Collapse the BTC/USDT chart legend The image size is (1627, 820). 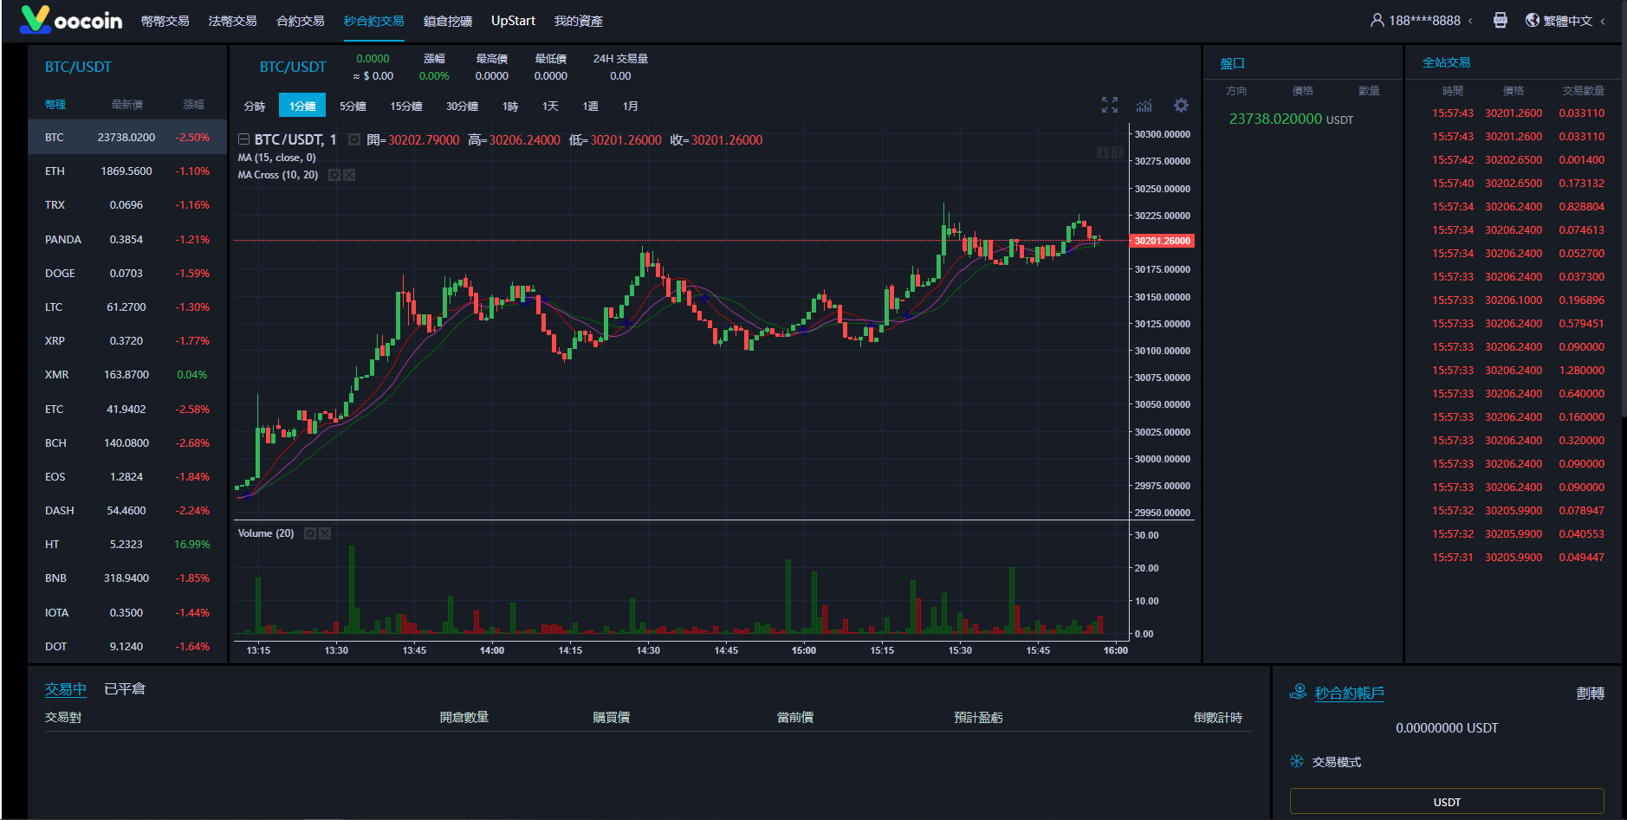(x=244, y=139)
